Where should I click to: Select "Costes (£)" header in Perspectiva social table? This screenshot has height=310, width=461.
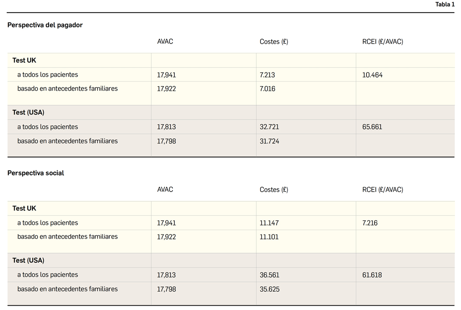[x=274, y=190]
